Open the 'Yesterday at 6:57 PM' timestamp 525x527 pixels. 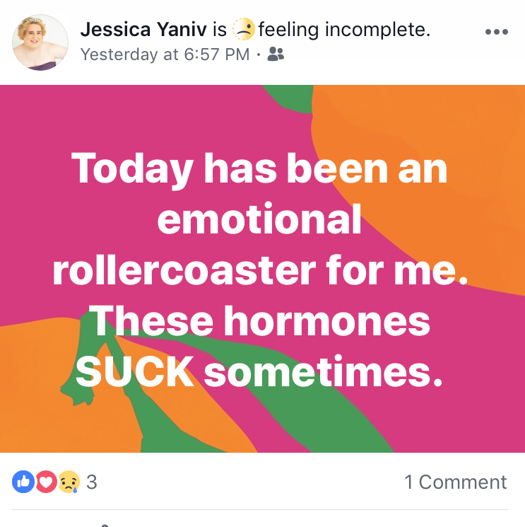click(x=165, y=54)
